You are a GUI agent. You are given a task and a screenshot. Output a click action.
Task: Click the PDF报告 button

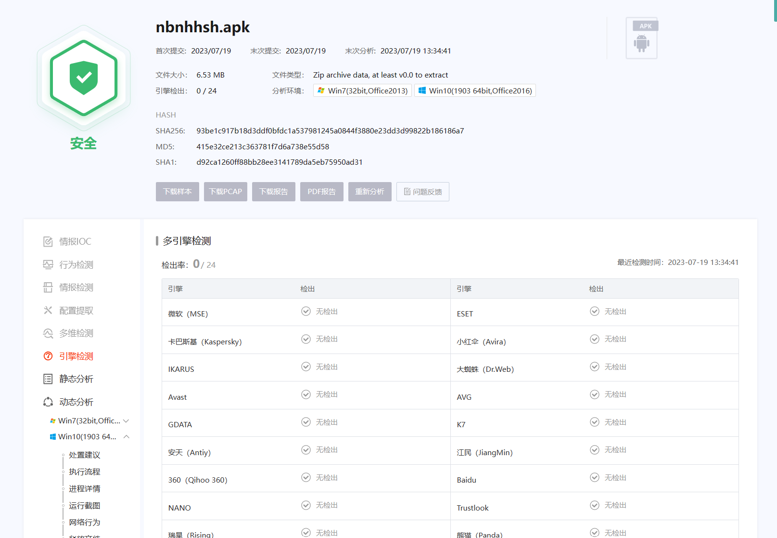tap(321, 191)
